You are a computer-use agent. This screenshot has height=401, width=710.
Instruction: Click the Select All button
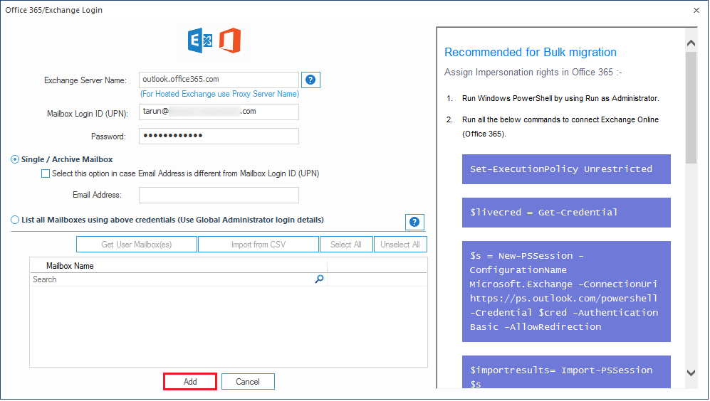coord(346,245)
